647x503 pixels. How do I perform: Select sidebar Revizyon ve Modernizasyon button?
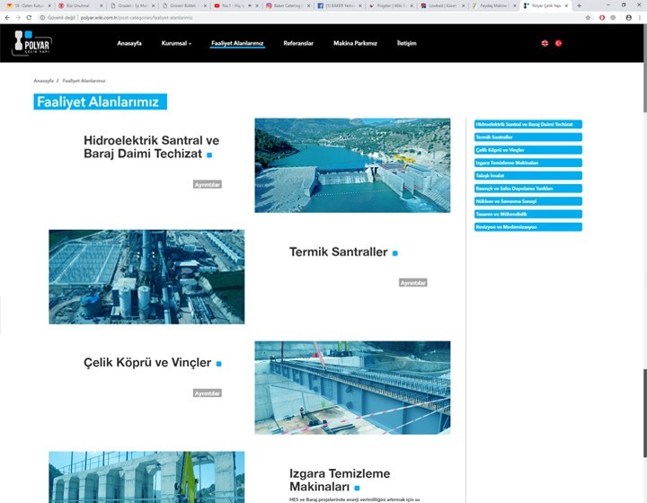pyautogui.click(x=528, y=226)
